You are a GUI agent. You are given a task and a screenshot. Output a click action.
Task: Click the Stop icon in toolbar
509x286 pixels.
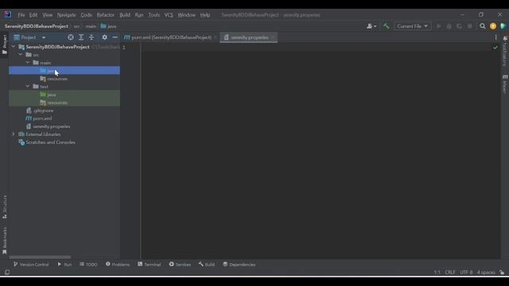point(470,26)
